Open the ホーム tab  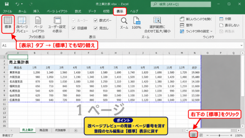point(22,11)
